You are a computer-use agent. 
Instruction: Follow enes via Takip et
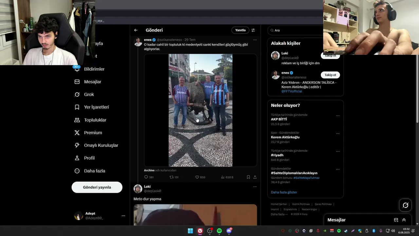pyautogui.click(x=330, y=75)
